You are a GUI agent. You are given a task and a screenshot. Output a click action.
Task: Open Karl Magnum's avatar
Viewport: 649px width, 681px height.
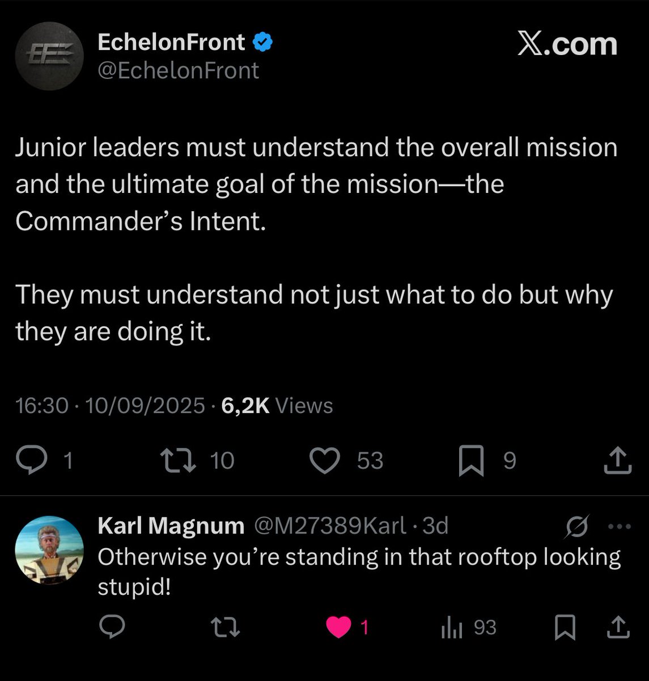49,550
